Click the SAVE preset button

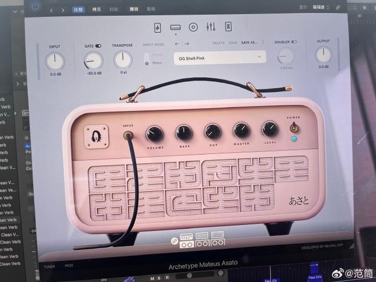pyautogui.click(x=233, y=43)
